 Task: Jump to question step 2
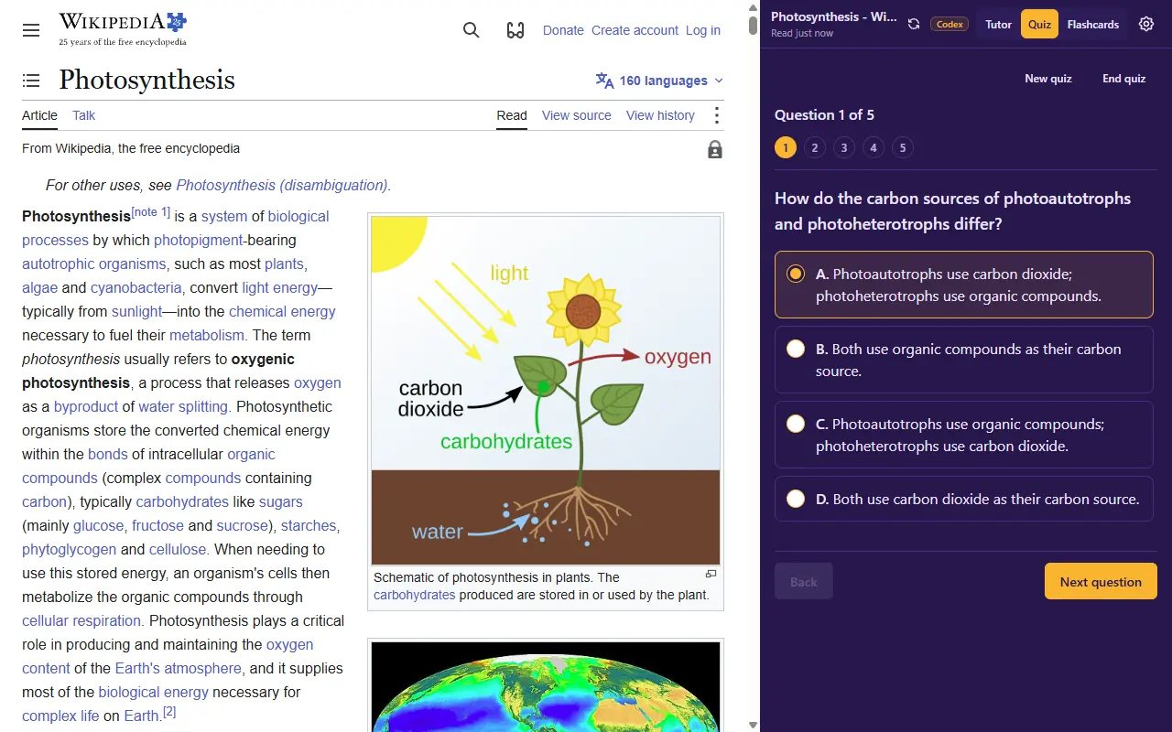tap(815, 147)
